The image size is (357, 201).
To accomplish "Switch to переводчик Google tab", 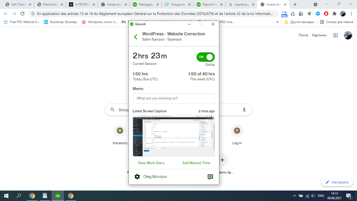I will click(x=241, y=4).
